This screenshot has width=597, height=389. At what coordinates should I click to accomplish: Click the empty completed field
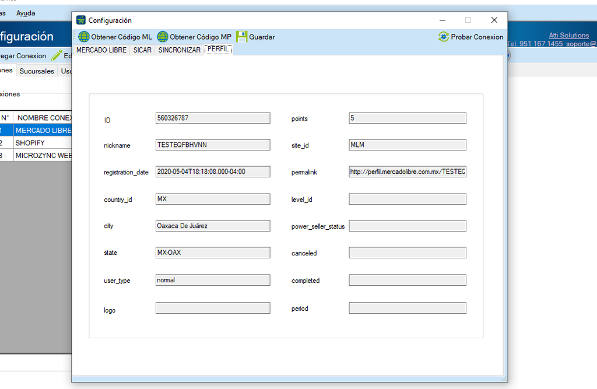(x=408, y=280)
